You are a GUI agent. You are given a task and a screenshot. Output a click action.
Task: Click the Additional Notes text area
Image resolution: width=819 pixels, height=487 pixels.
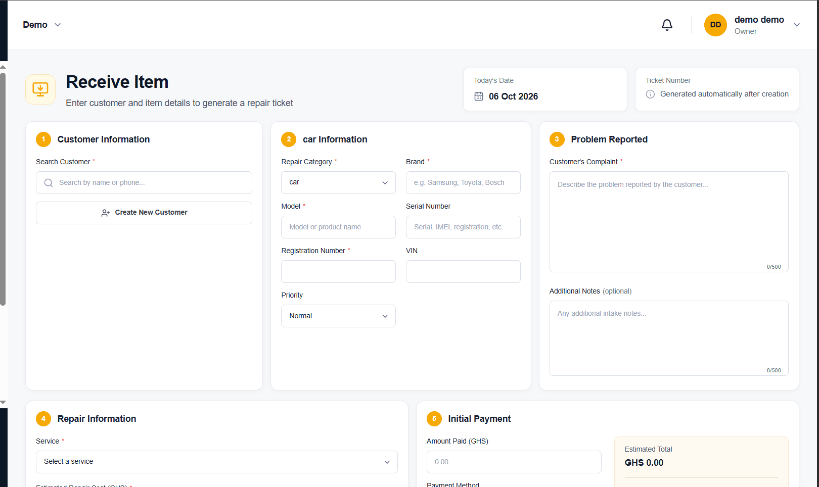[x=669, y=338]
